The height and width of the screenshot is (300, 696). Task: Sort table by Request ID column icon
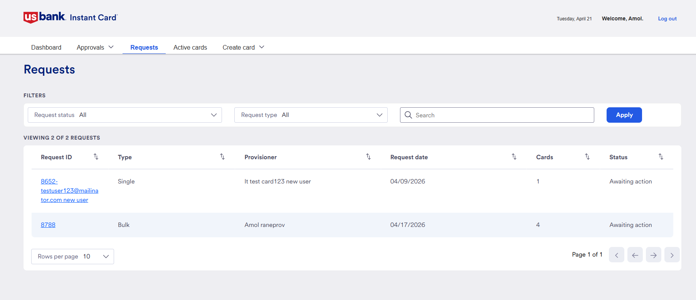(96, 157)
